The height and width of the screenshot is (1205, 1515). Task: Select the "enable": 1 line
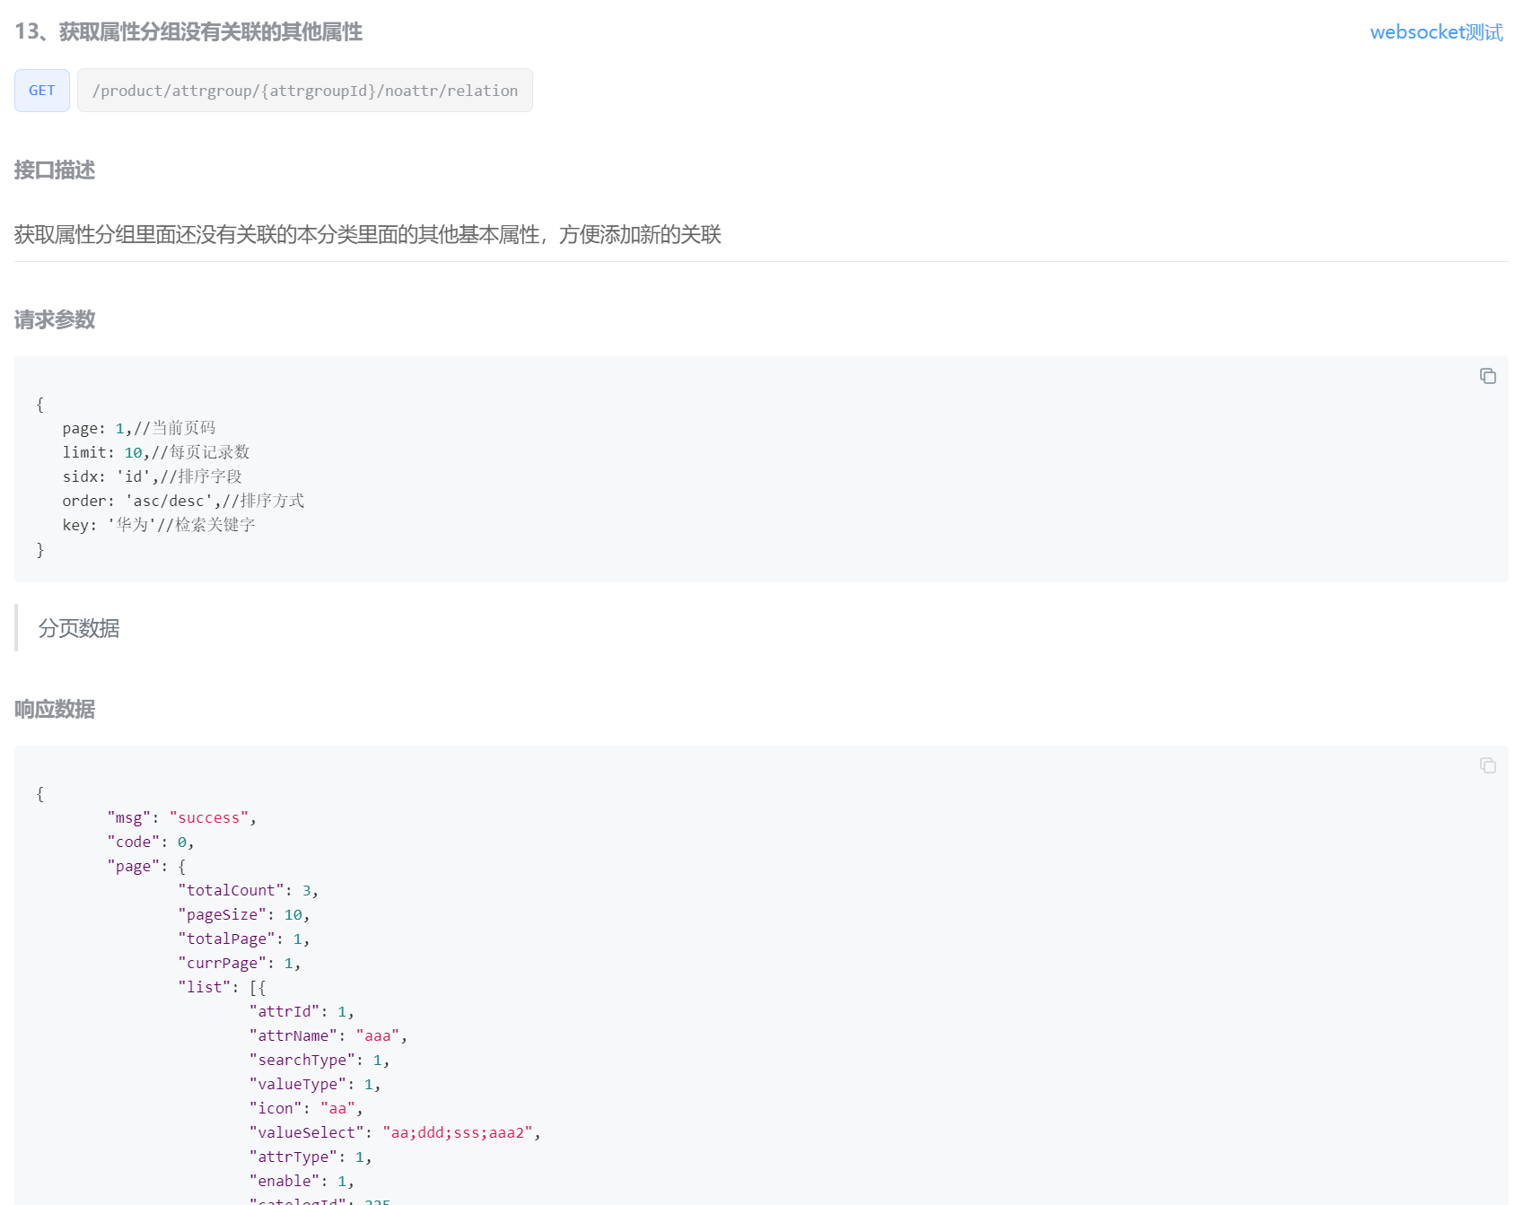(302, 1181)
